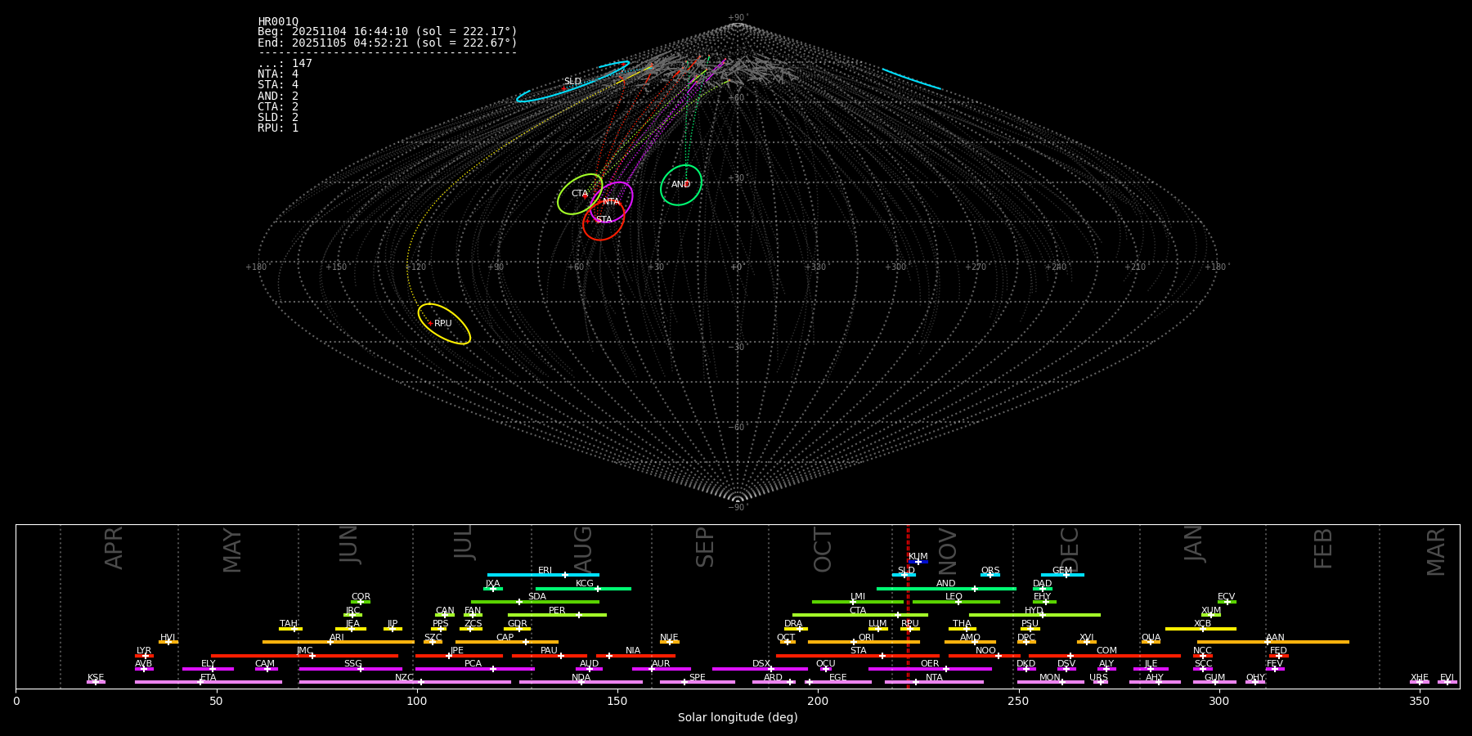Click the CTA radiant label on sky map
Image resolution: width=1472 pixels, height=736 pixels.
580,194
